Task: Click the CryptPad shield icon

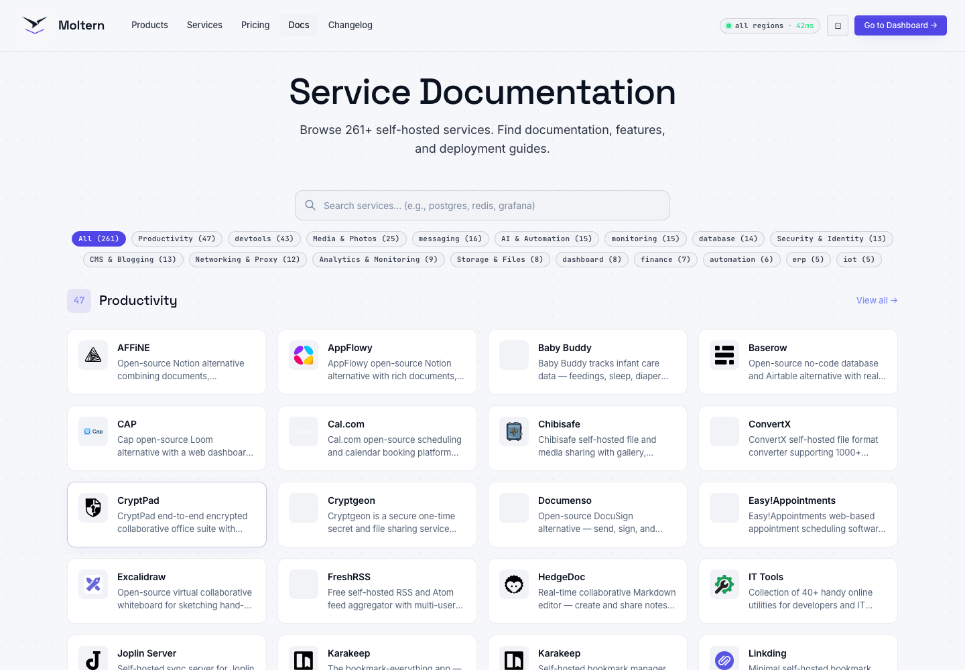Action: pyautogui.click(x=93, y=508)
